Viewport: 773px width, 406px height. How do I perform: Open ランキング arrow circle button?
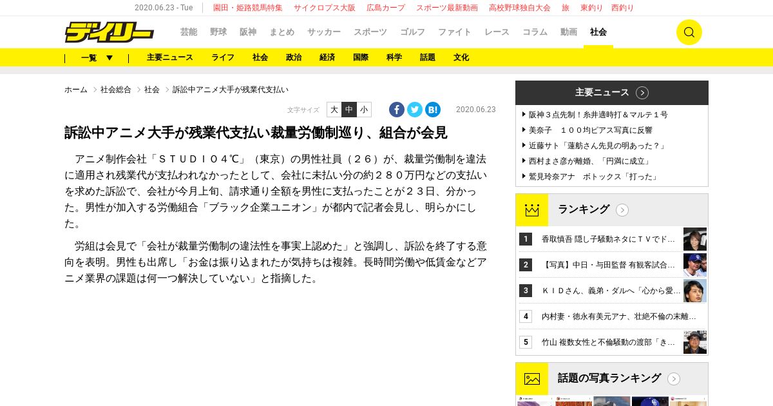pos(622,210)
